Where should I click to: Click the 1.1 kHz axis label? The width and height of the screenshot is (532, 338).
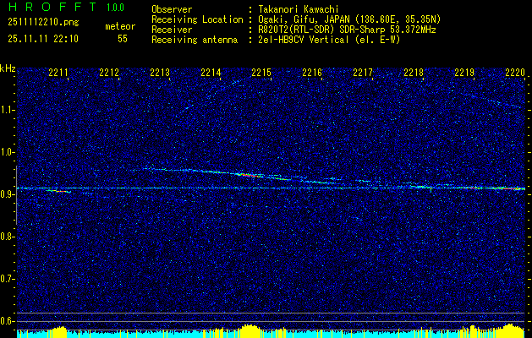pyautogui.click(x=8, y=110)
